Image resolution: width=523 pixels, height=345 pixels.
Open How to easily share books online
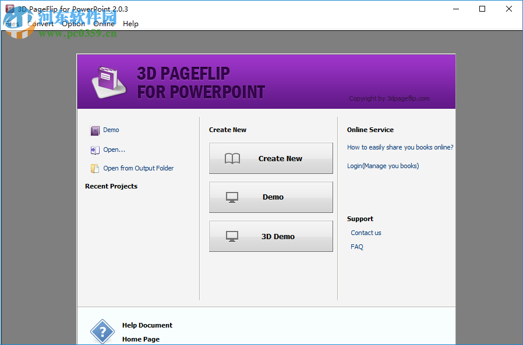pyautogui.click(x=400, y=147)
